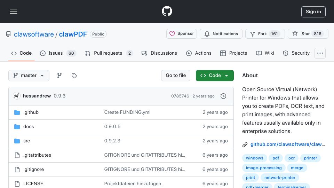Image resolution: width=334 pixels, height=188 pixels.
Task: Open .gitattributes commit message GITIGNORE und GITATTRIBUTES
Action: click(x=145, y=155)
